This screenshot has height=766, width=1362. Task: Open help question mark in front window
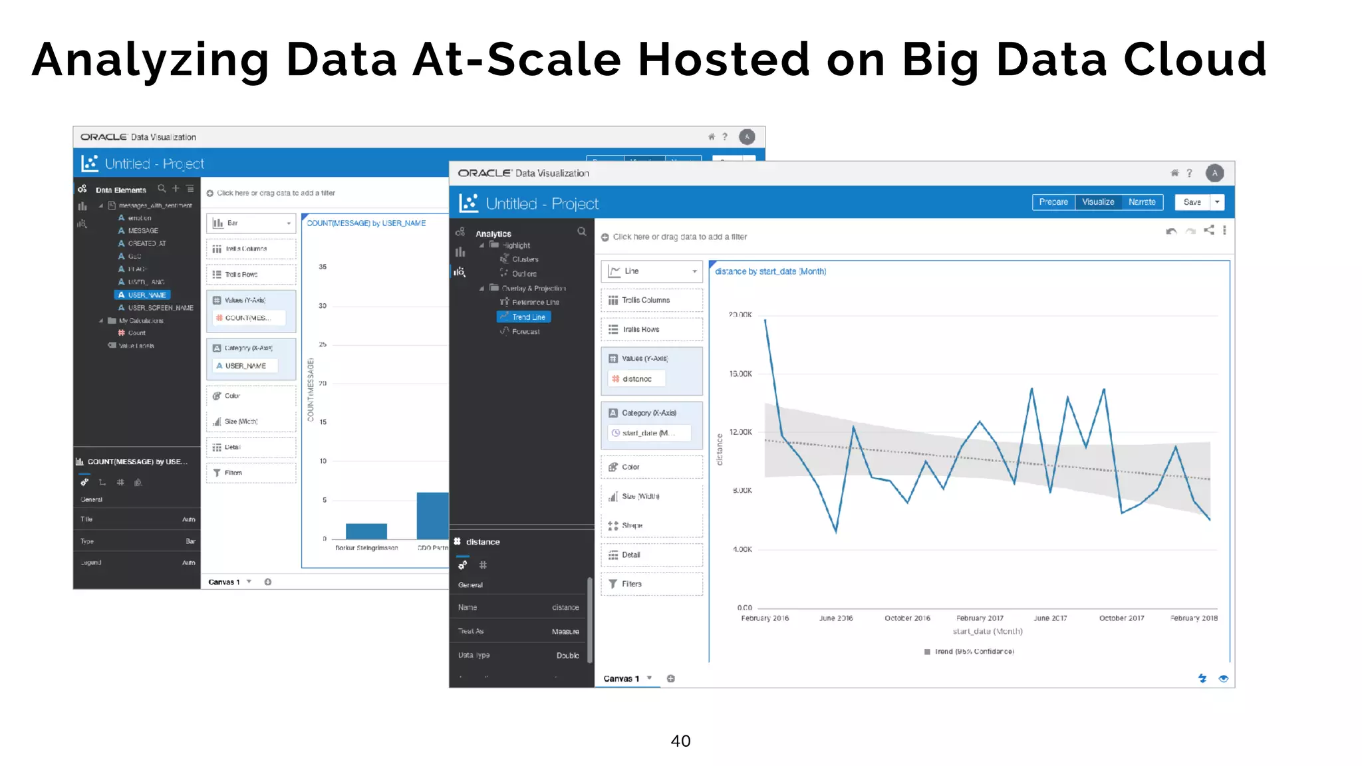[x=1189, y=173]
